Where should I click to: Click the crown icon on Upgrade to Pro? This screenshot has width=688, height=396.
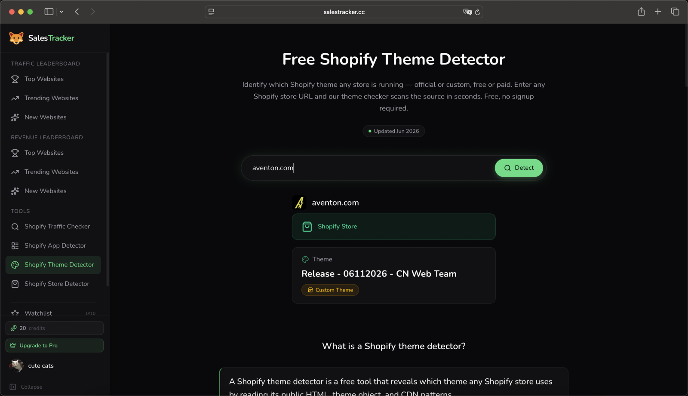tap(13, 345)
